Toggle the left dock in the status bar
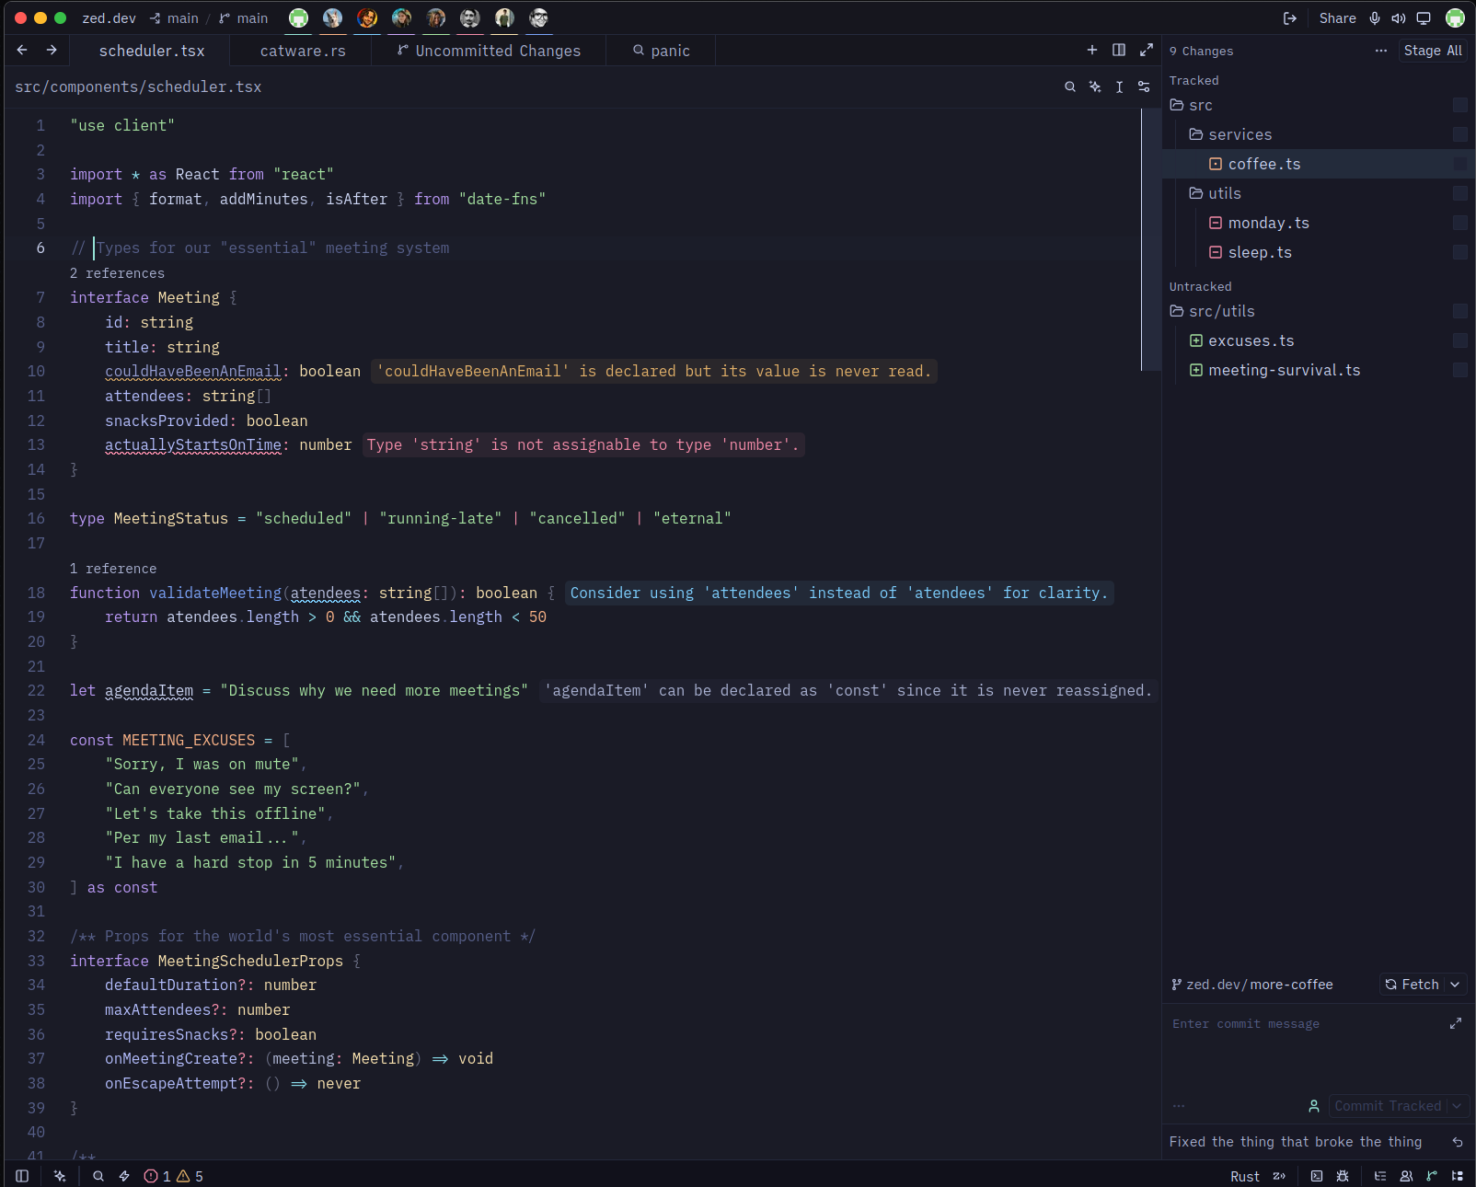The width and height of the screenshot is (1476, 1187). tap(22, 1176)
